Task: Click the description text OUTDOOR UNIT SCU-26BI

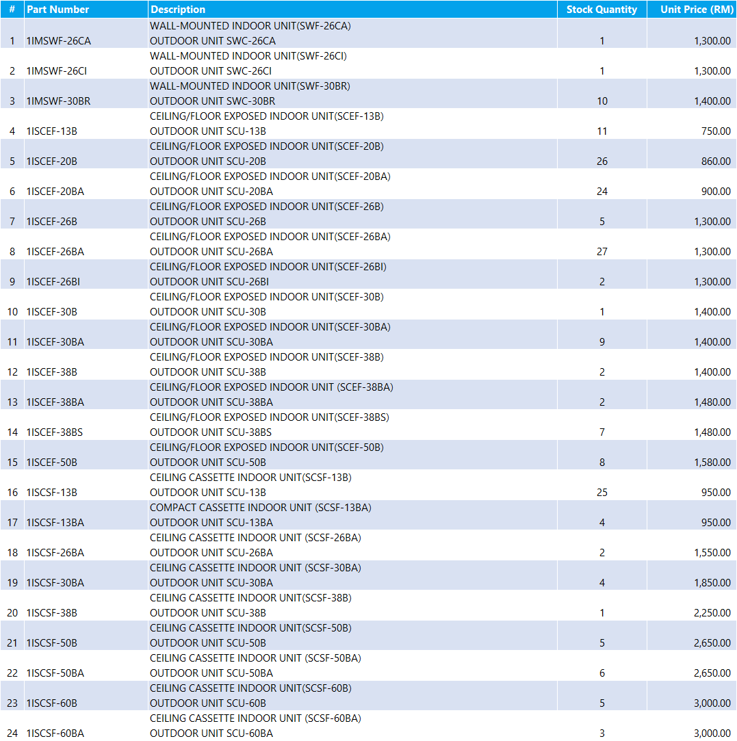Action: (x=209, y=282)
